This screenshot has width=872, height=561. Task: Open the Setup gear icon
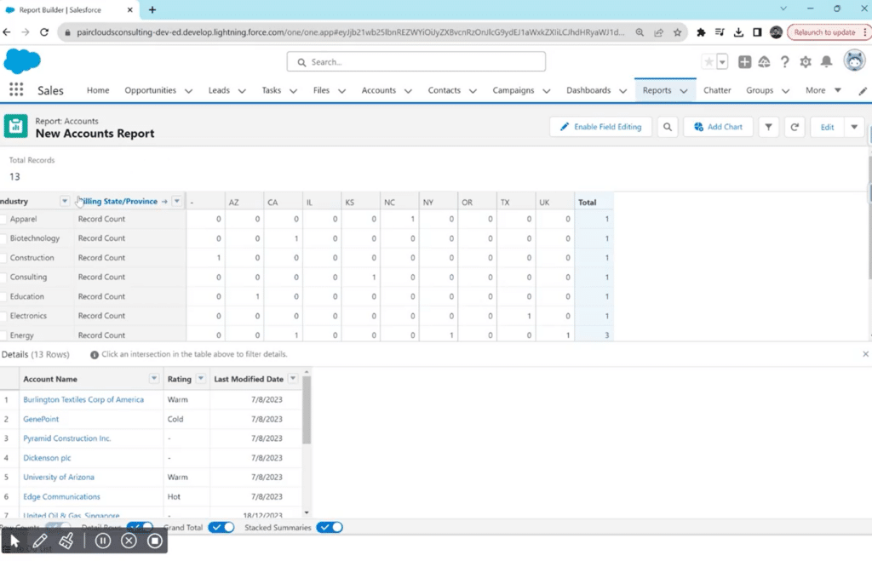(x=806, y=61)
